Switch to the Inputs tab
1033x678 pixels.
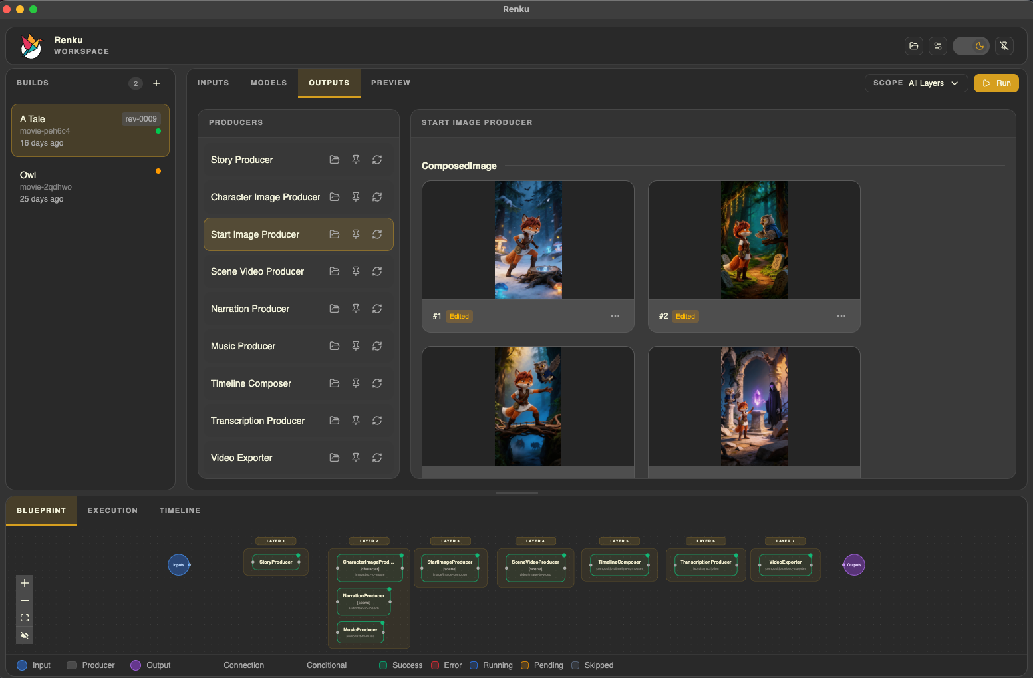click(x=213, y=83)
